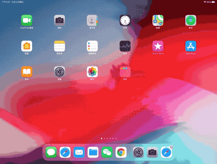217x164 pixels.
Task: Launch Safari next to Messages in dock
Action: click(65, 152)
